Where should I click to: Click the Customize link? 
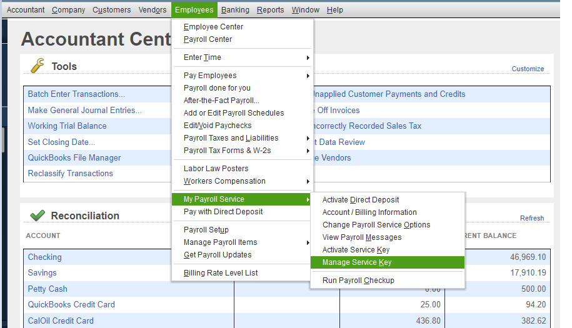(x=528, y=69)
